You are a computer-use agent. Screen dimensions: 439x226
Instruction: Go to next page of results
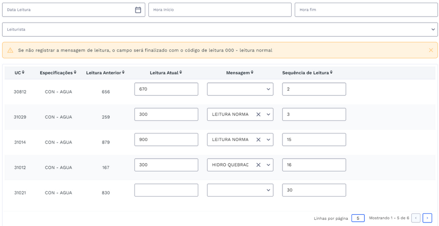pyautogui.click(x=427, y=218)
